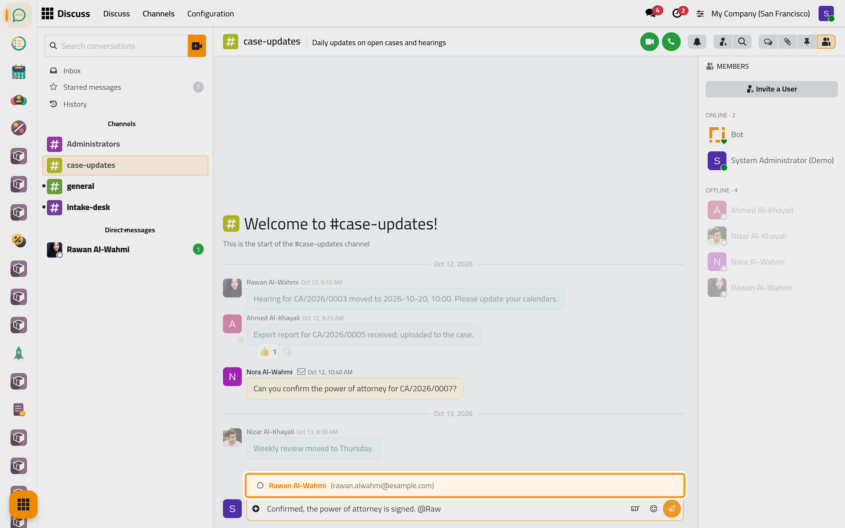Click Invite a User button
Screen dimensions: 845x528
click(772, 89)
